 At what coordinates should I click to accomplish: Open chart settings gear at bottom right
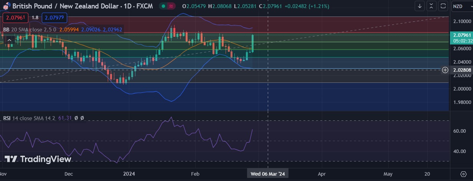[x=463, y=174]
